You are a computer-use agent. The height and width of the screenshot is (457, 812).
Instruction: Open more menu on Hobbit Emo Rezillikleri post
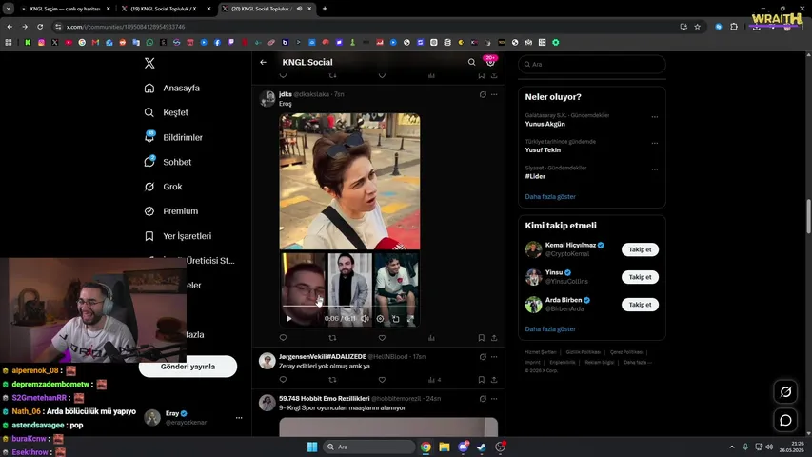coord(494,399)
